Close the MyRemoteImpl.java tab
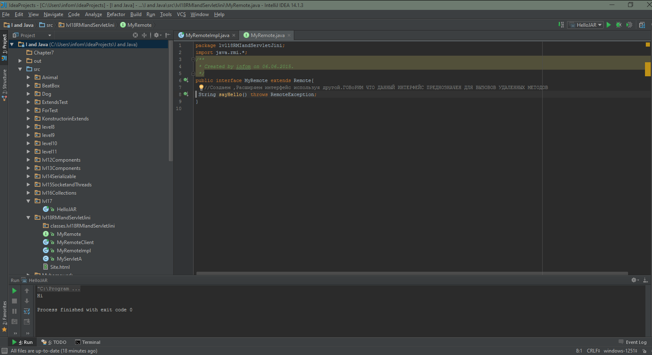This screenshot has width=652, height=355. 234,35
